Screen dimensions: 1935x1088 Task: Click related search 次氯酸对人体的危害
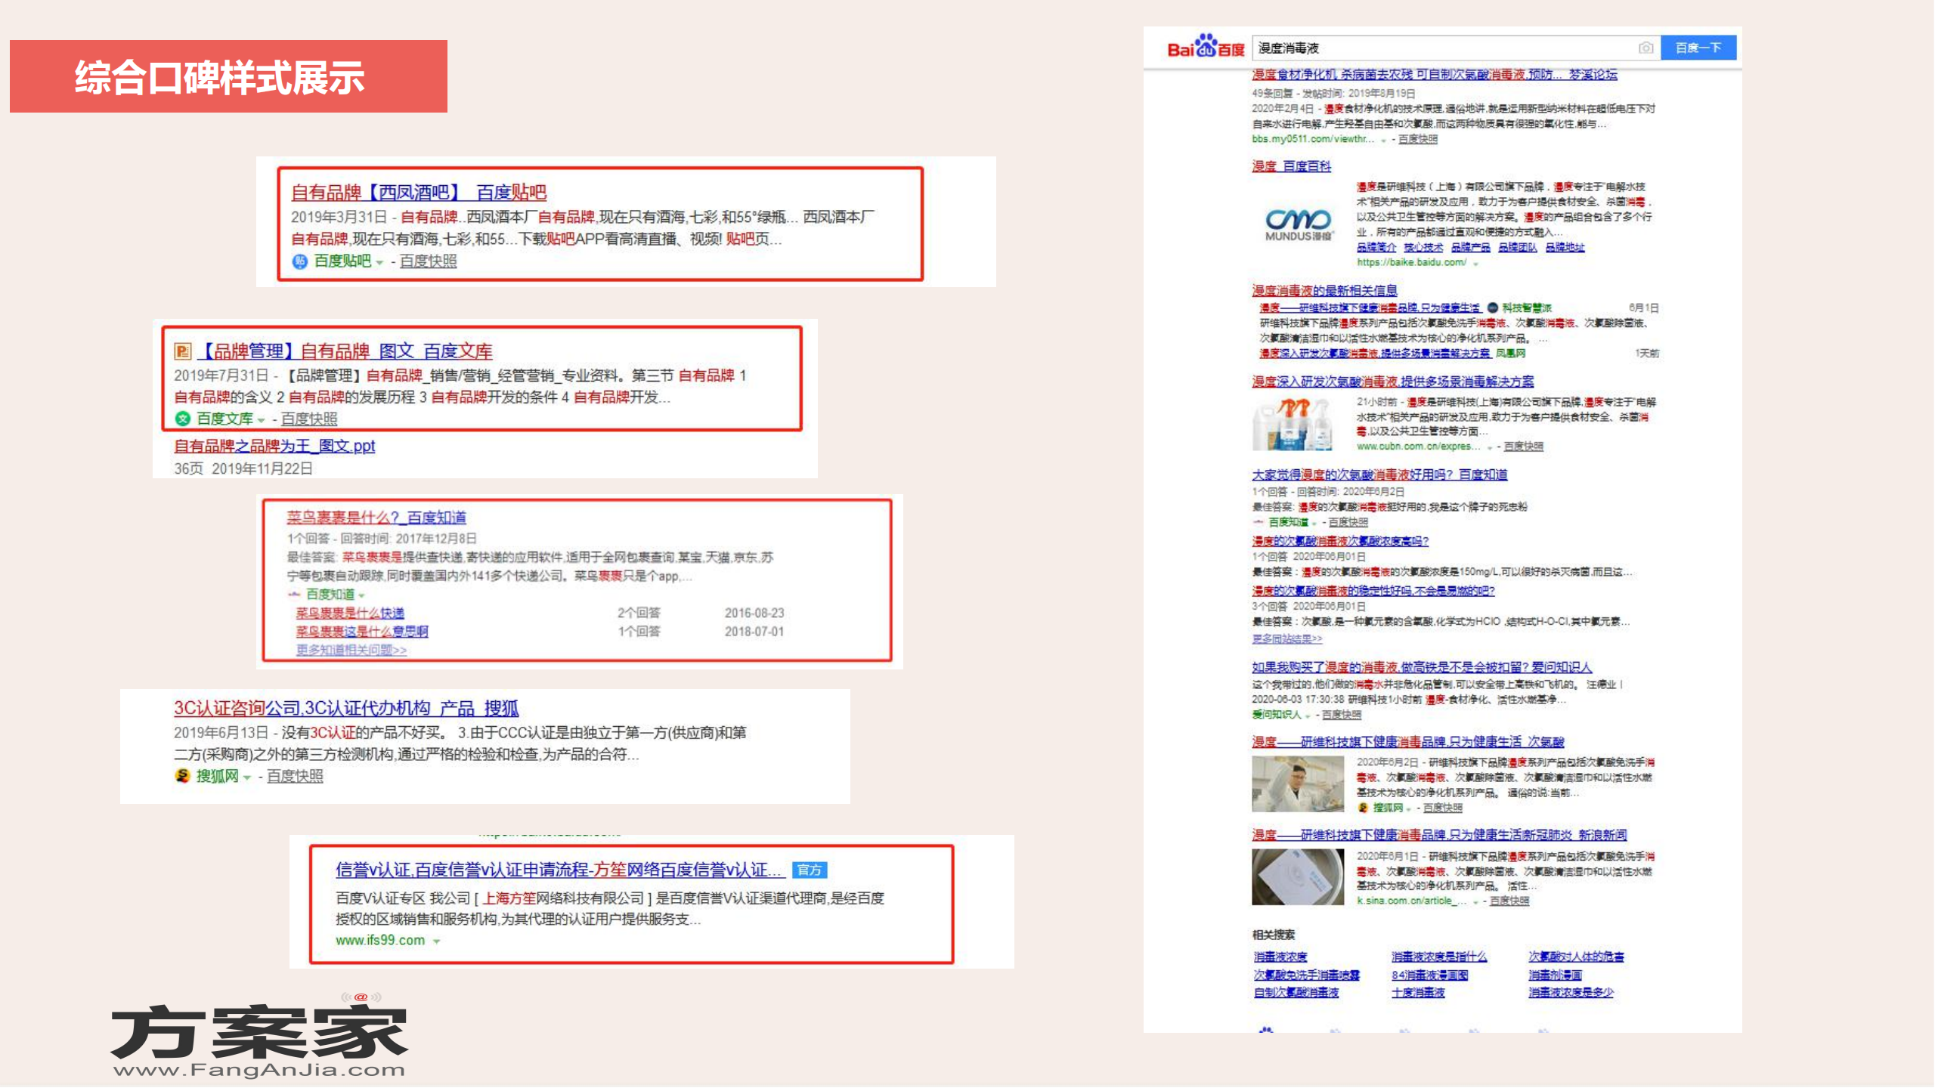[1576, 957]
